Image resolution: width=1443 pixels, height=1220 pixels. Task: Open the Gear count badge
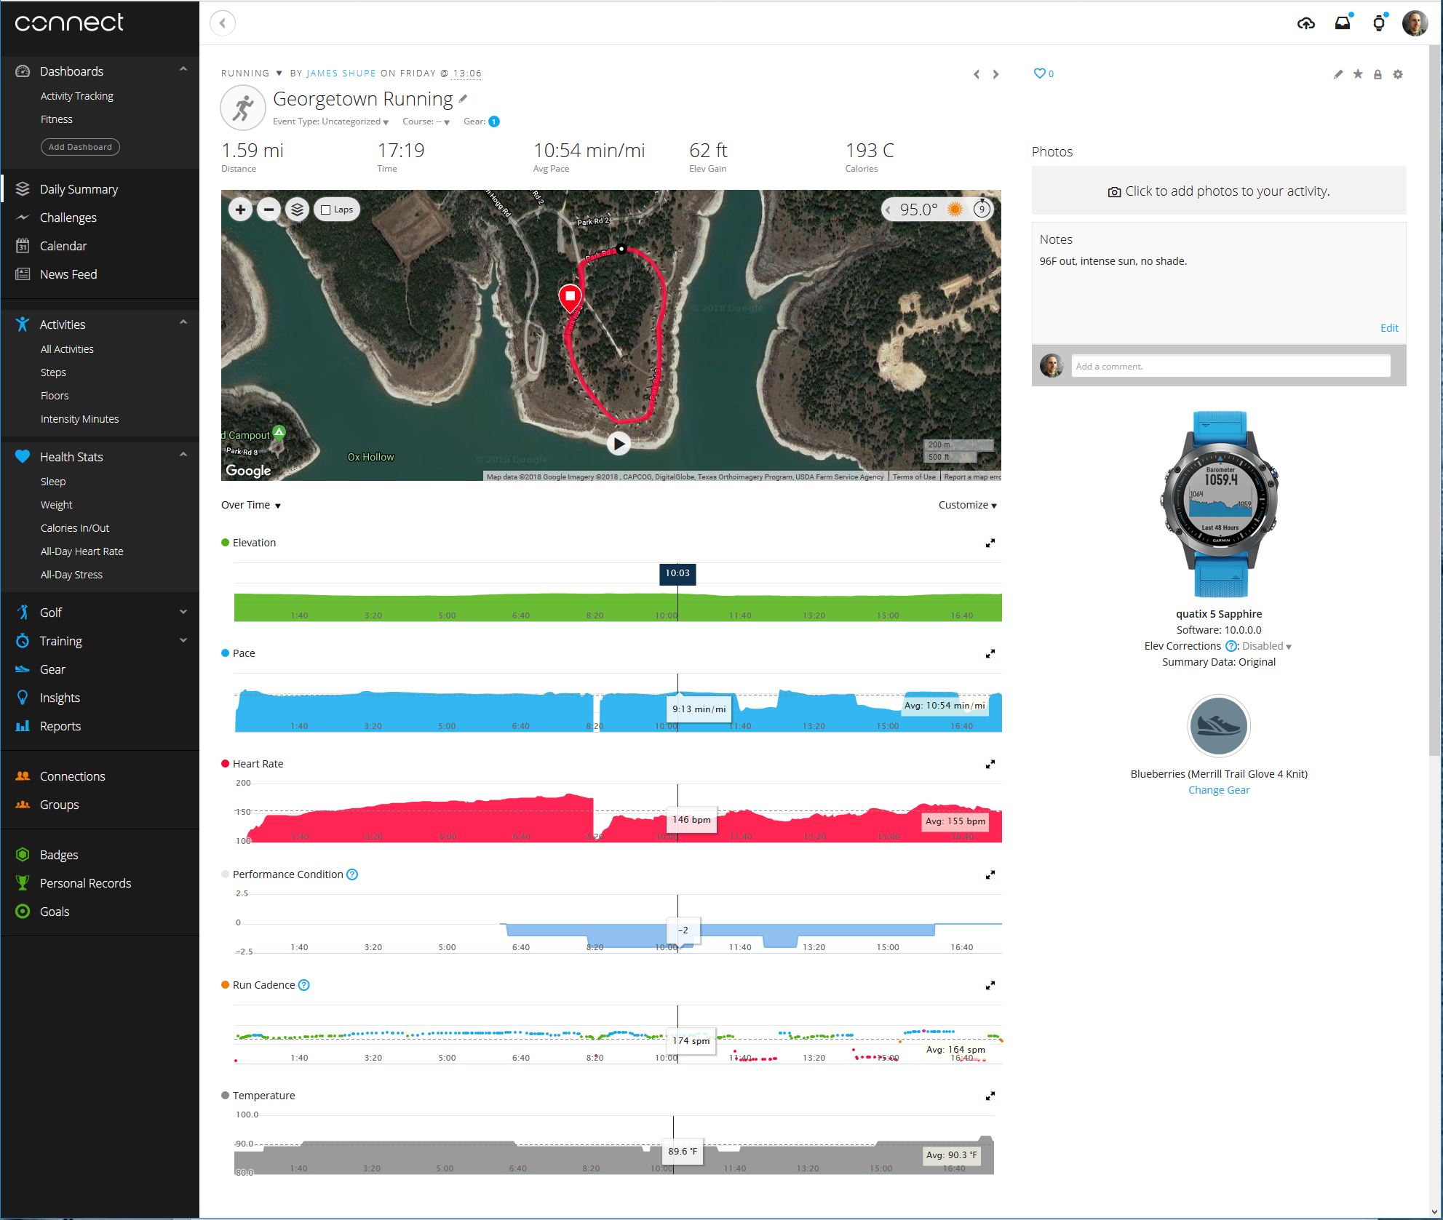click(494, 121)
